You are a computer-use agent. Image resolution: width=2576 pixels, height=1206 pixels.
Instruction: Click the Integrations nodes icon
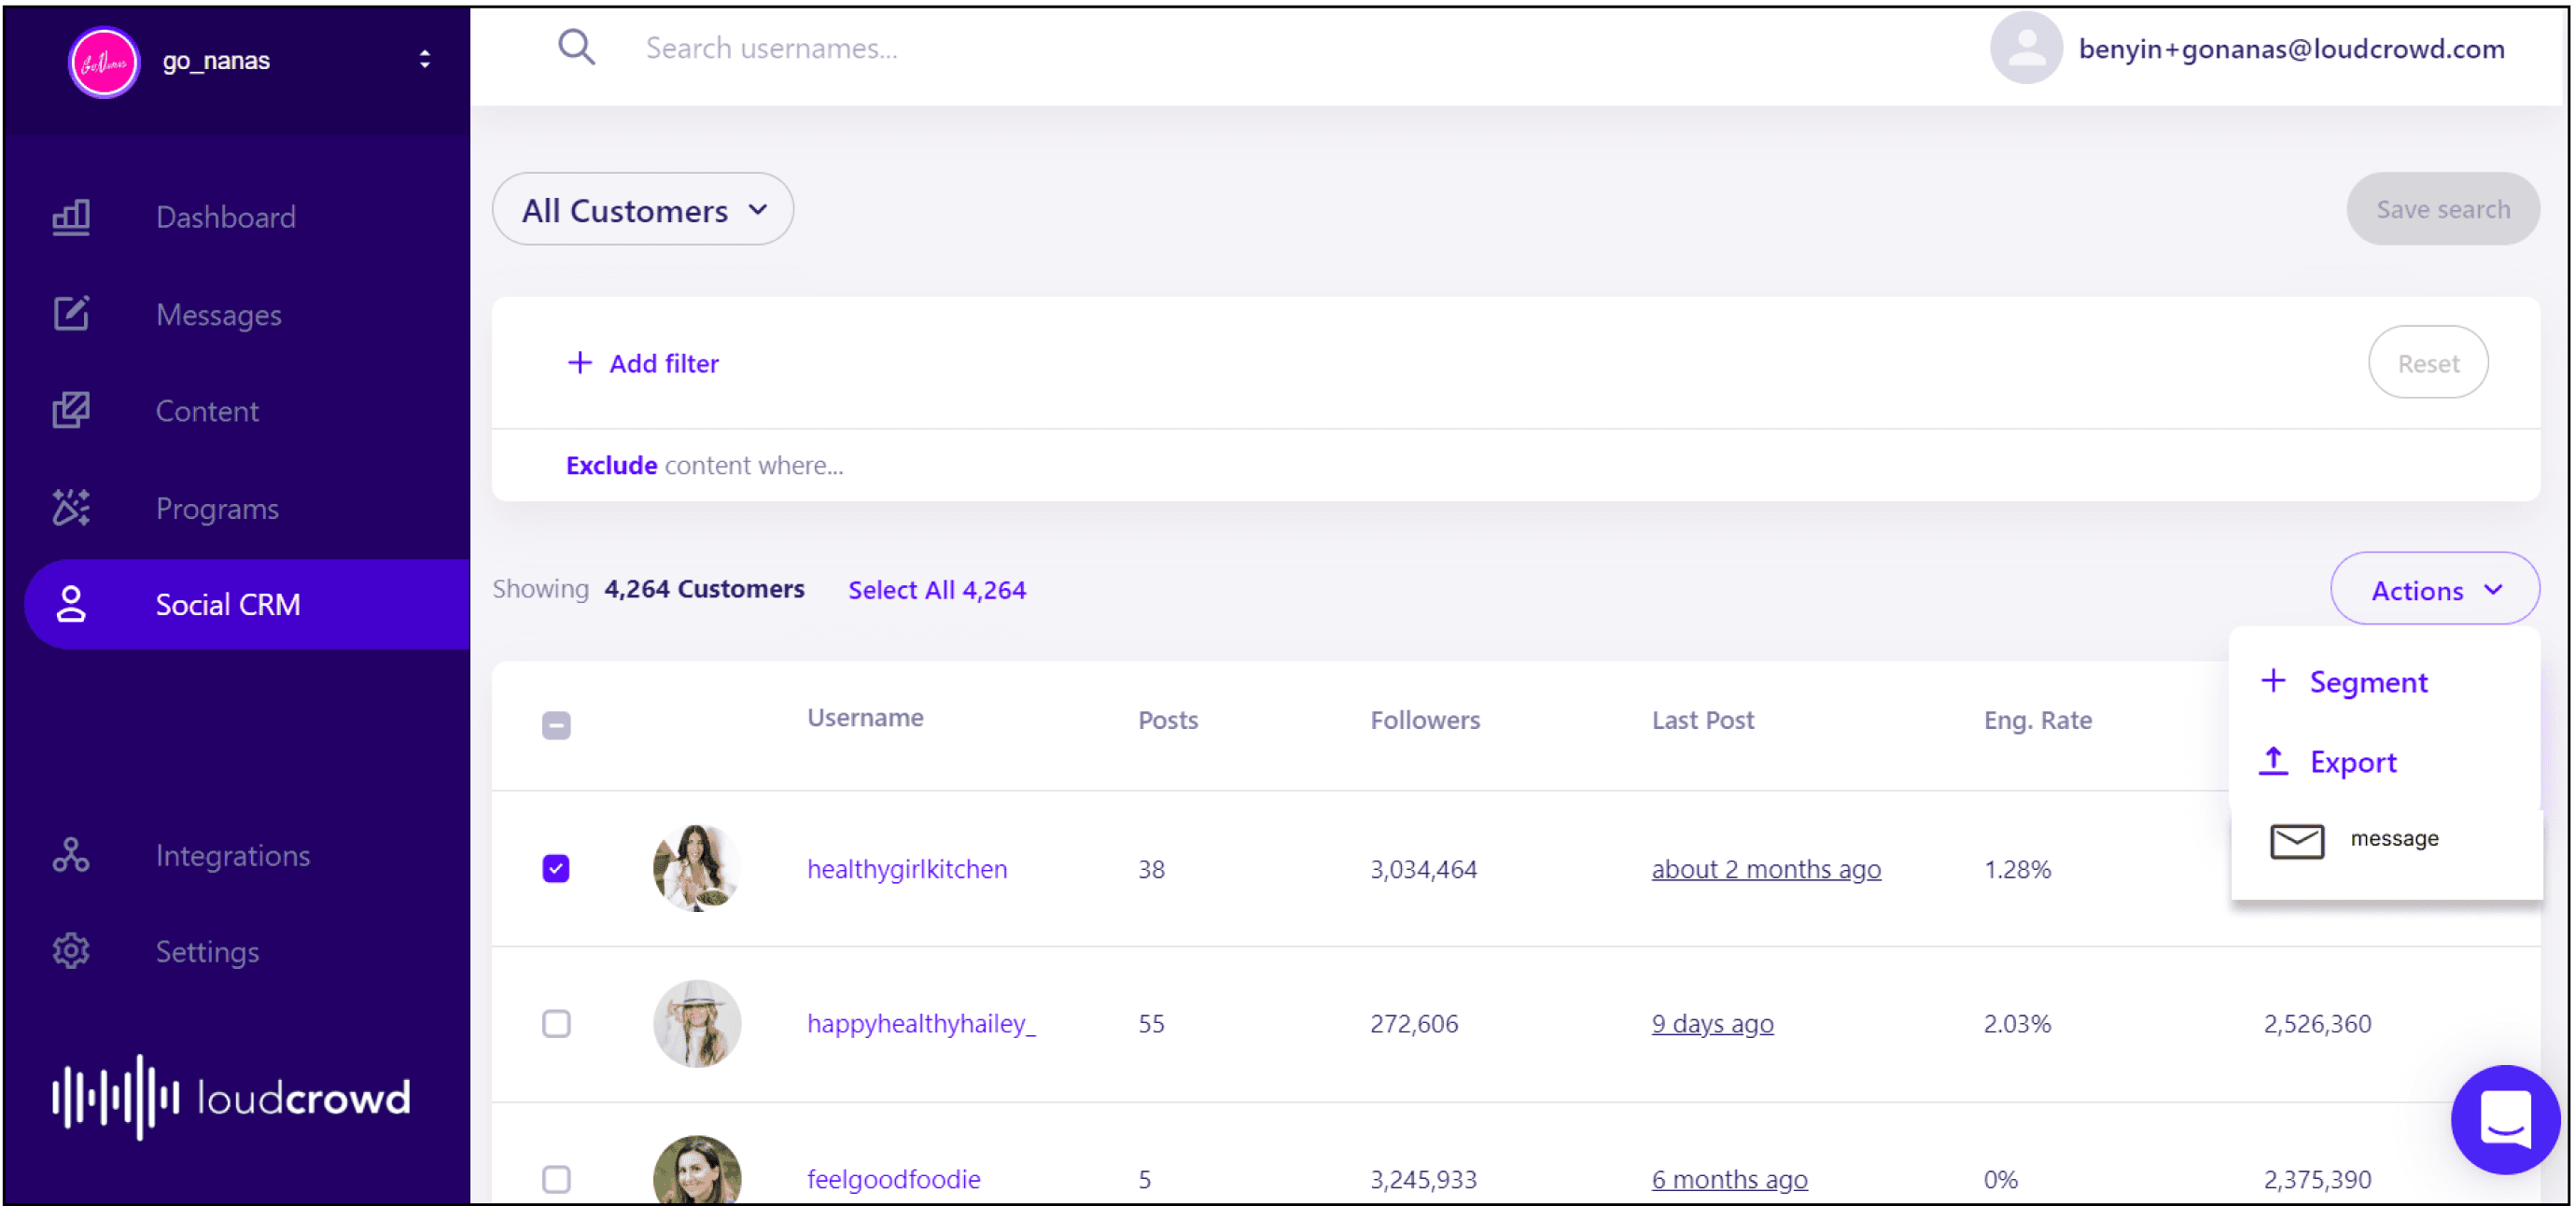(71, 855)
